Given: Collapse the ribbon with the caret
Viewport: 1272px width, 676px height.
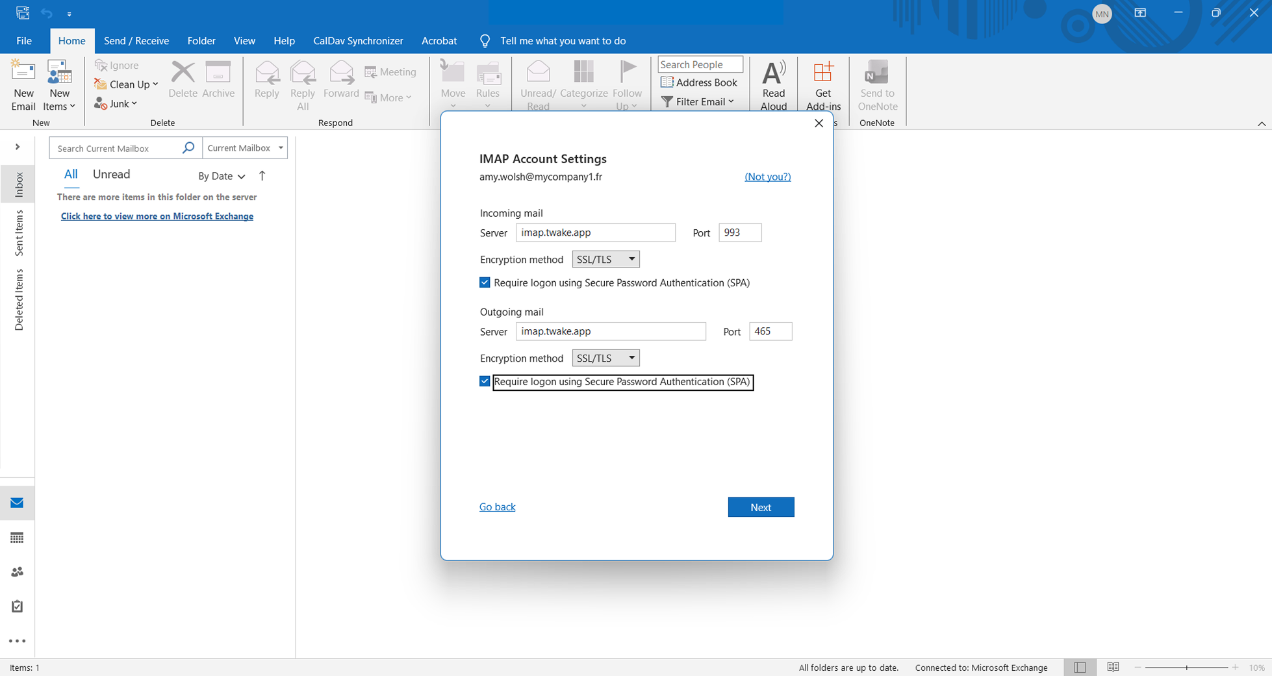Looking at the screenshot, I should (x=1262, y=123).
